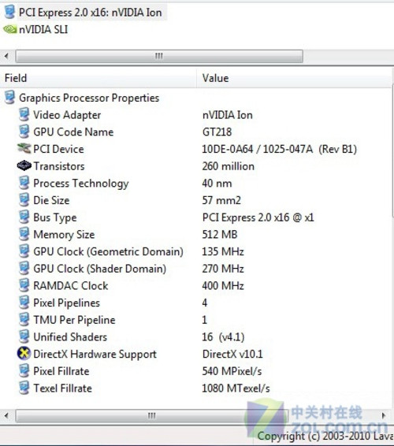Select the Bus Type field label
The height and width of the screenshot is (446, 394).
click(x=55, y=217)
